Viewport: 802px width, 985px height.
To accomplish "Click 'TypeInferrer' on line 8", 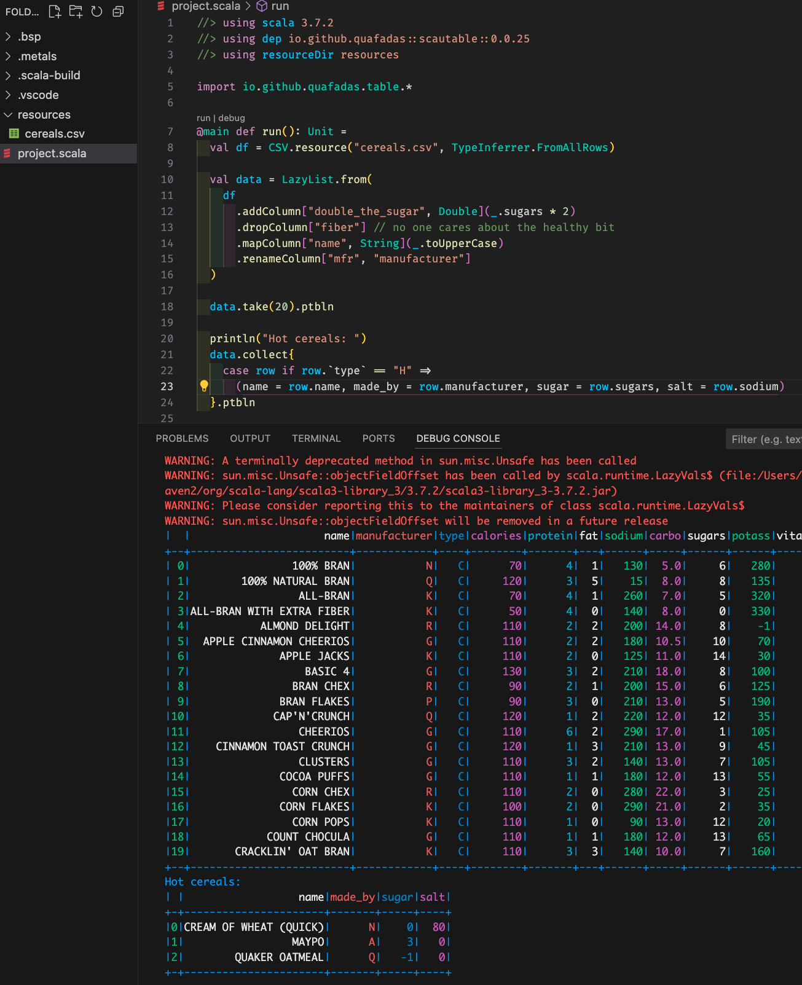I will pos(490,147).
